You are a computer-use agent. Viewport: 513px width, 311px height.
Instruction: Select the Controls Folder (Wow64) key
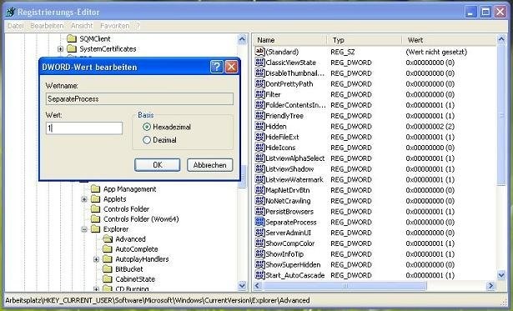(141, 219)
